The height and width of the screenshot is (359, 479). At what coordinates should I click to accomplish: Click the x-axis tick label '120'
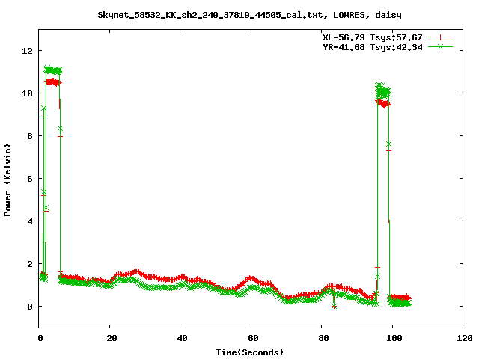[x=465, y=338]
